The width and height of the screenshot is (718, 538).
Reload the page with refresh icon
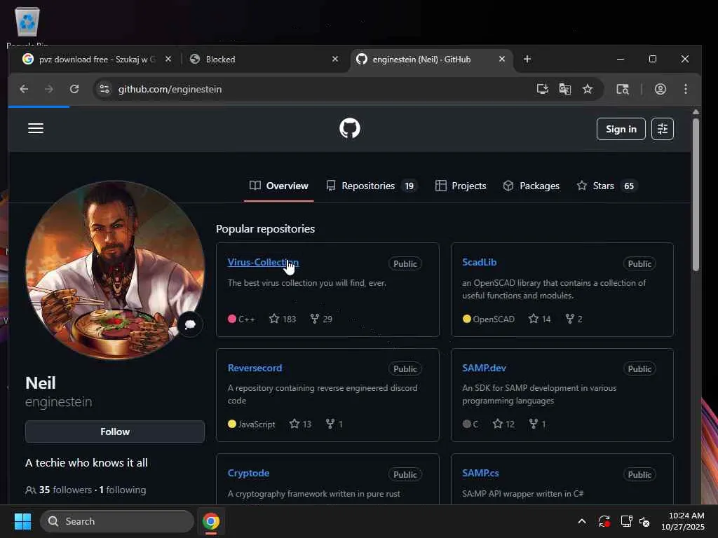tap(74, 89)
